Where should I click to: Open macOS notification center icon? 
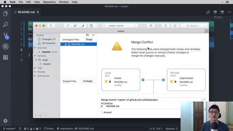(227, 2)
